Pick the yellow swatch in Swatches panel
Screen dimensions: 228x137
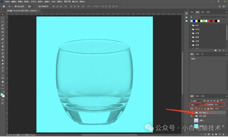(196, 21)
